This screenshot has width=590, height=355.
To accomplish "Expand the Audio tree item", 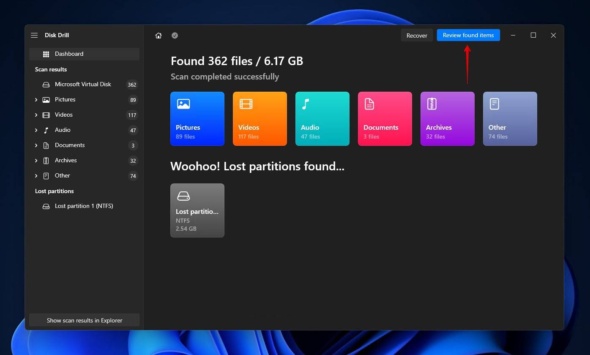I will tap(36, 130).
